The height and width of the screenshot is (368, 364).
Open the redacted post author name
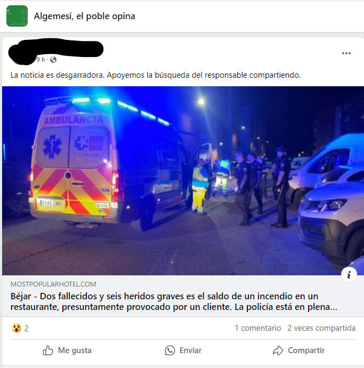click(x=56, y=50)
